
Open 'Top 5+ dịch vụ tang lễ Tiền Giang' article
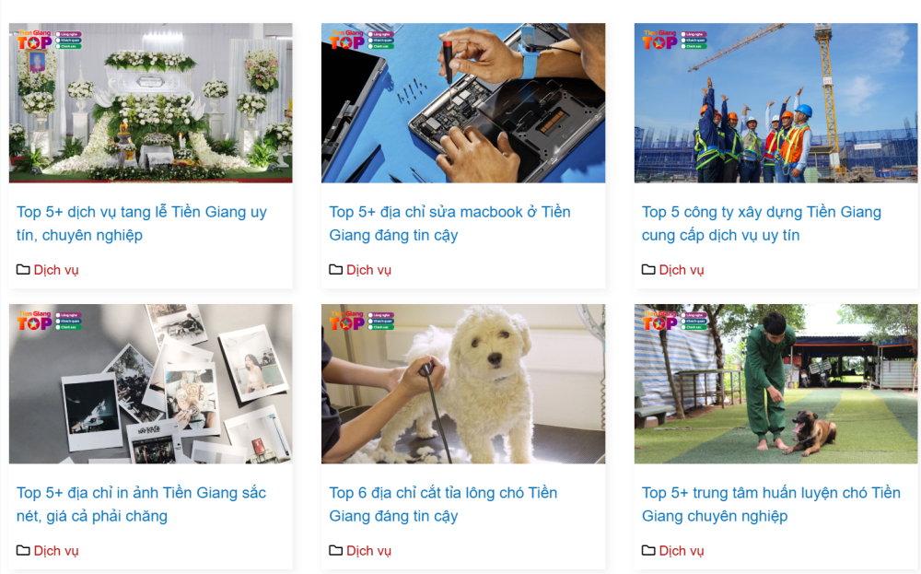coord(142,223)
